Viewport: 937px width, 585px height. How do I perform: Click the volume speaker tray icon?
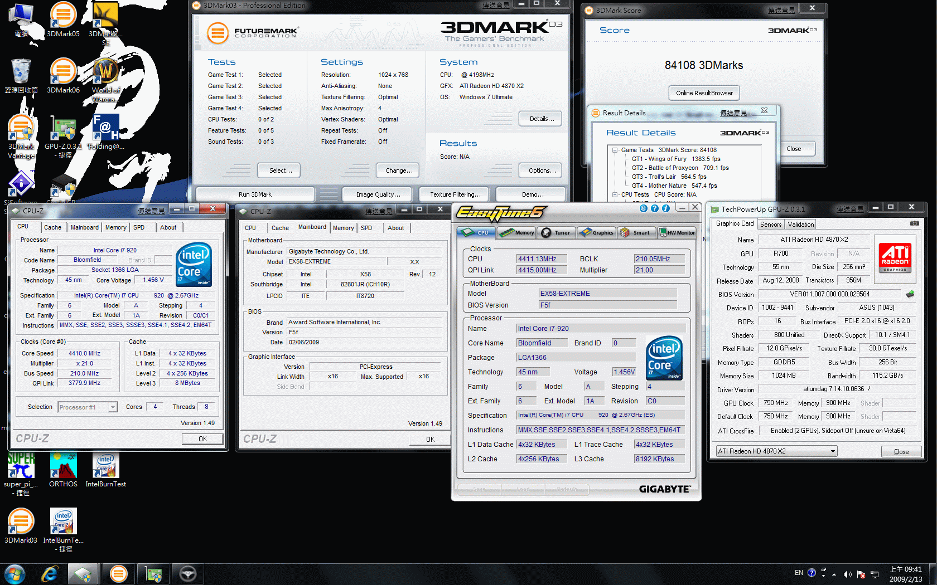click(x=847, y=574)
